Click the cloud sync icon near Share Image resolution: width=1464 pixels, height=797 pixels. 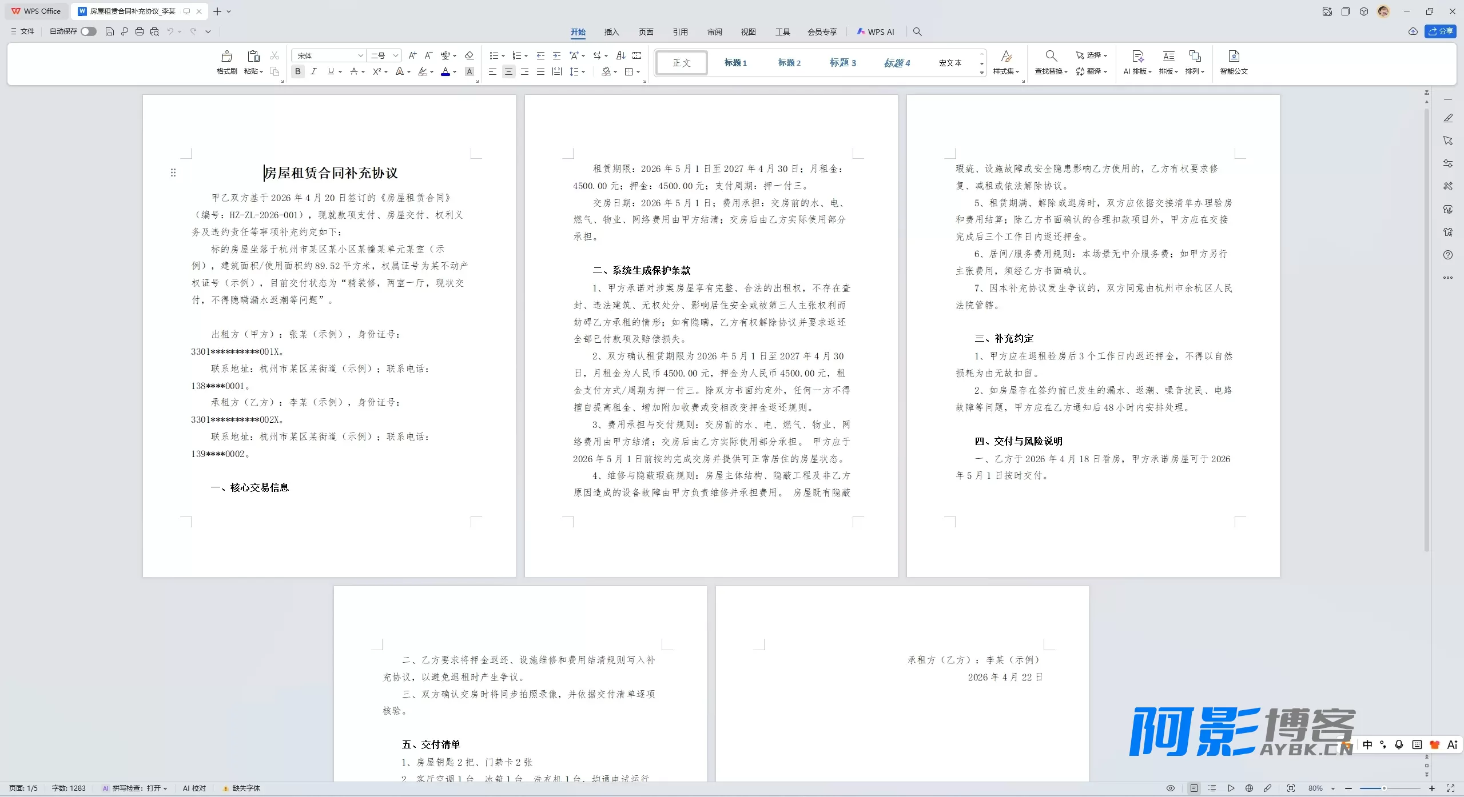point(1413,31)
